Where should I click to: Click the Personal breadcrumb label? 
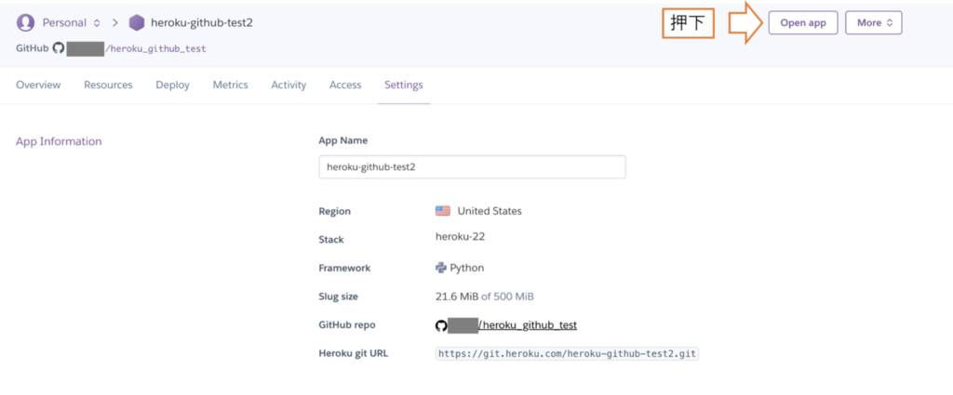coord(64,23)
